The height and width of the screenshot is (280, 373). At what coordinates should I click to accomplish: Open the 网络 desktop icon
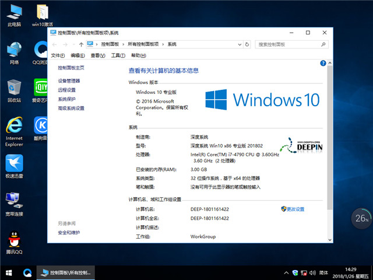click(14, 53)
